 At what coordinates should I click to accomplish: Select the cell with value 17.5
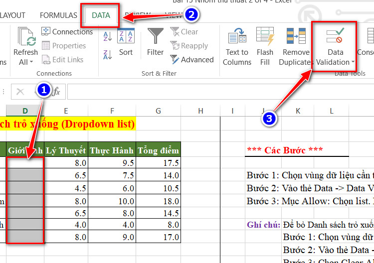159,163
